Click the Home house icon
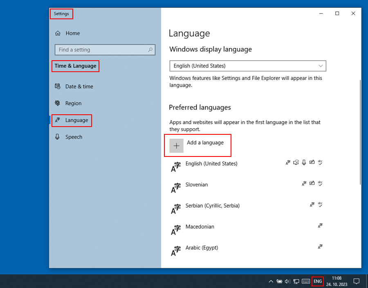This screenshot has width=368, height=288. coord(58,33)
